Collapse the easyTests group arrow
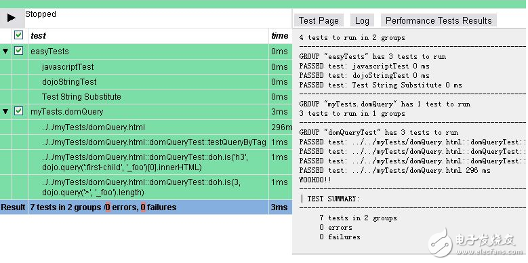528x263 pixels. [5, 52]
